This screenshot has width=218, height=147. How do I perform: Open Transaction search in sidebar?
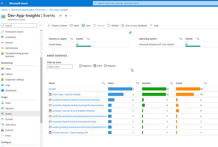14,32
